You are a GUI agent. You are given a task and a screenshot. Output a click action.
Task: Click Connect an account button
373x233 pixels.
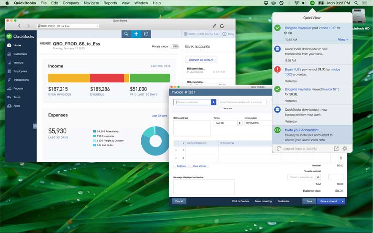(201, 60)
